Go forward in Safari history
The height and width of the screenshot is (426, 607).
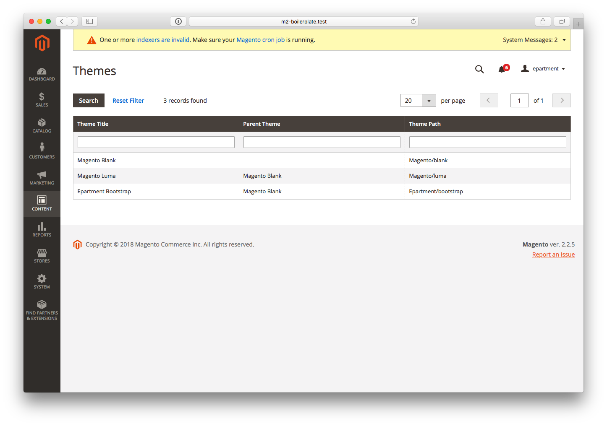73,21
